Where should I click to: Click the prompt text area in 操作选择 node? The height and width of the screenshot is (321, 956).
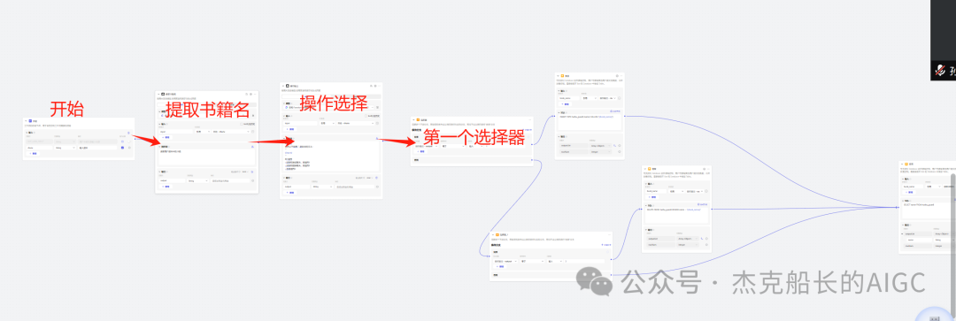332,156
